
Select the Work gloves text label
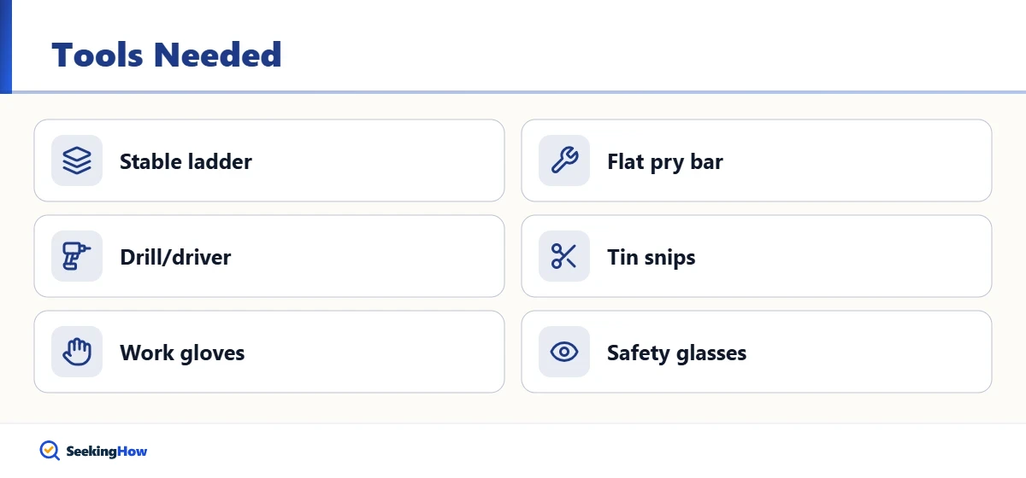182,353
